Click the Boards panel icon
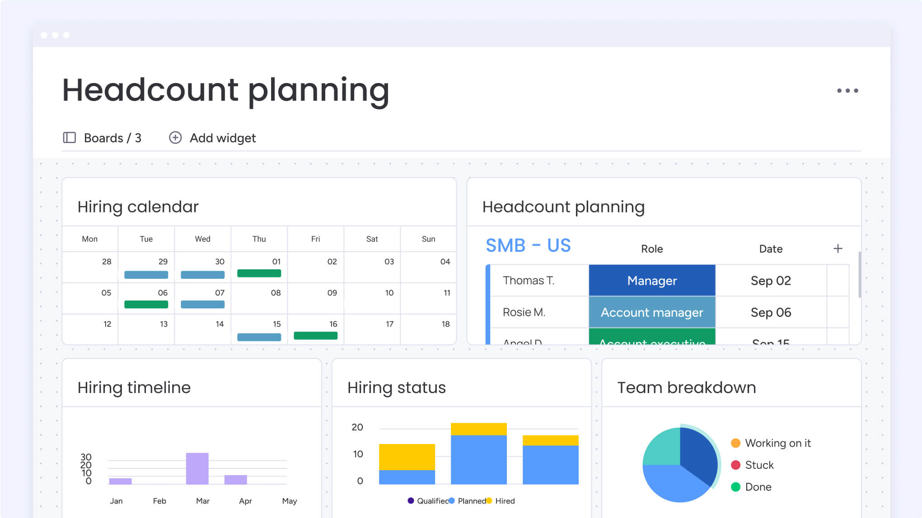922x518 pixels. click(x=70, y=138)
